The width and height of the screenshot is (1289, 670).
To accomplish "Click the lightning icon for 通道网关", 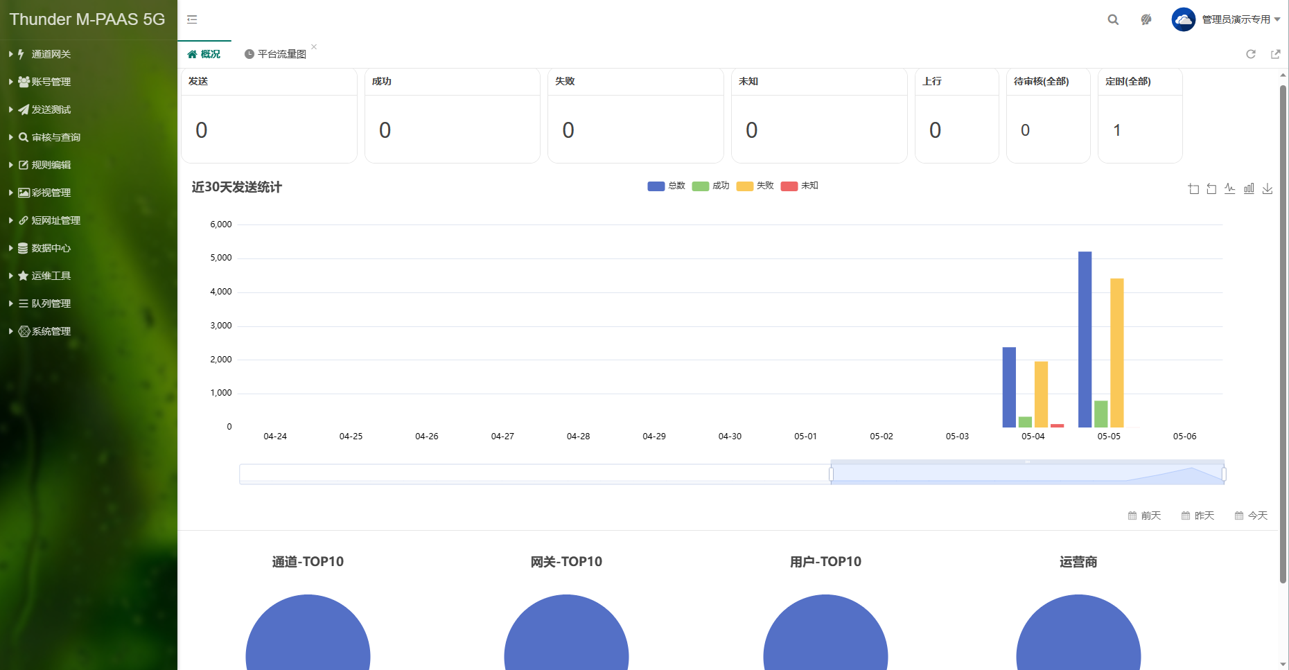I will point(21,54).
